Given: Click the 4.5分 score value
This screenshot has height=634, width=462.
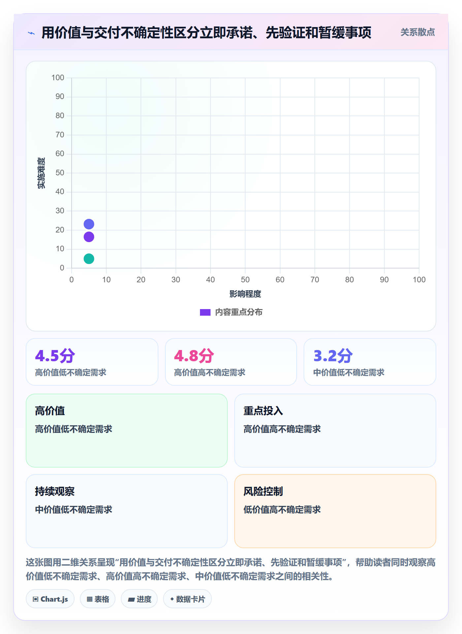Looking at the screenshot, I should click(x=55, y=356).
